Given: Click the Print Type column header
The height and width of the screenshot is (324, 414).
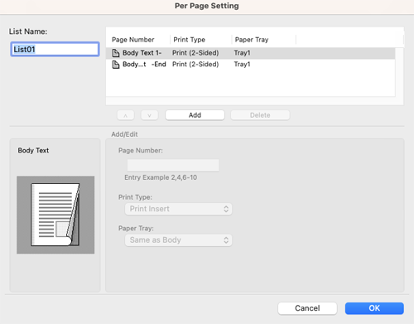Looking at the screenshot, I should point(189,40).
